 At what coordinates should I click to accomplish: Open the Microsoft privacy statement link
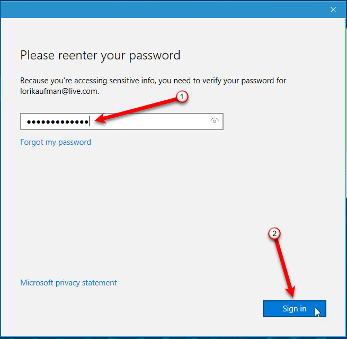[x=68, y=283]
